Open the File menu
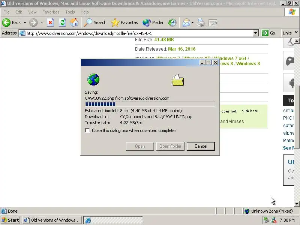The image size is (300, 225). [6, 12]
